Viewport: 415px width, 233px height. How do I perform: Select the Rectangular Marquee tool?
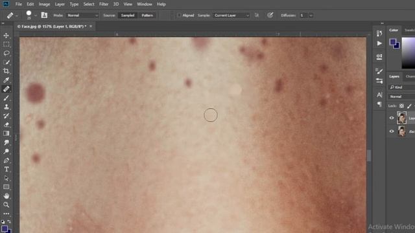pyautogui.click(x=6, y=44)
